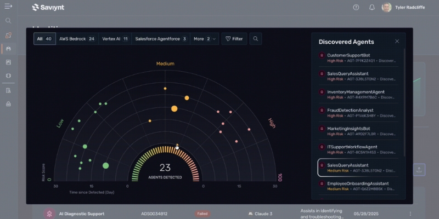The image size is (439, 219).
Task: Click the Filter button
Action: tap(234, 39)
